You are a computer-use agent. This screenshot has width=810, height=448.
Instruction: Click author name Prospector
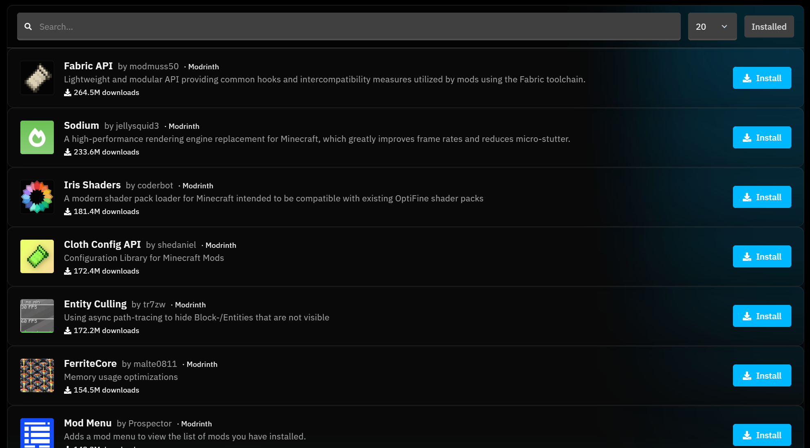[x=150, y=424]
